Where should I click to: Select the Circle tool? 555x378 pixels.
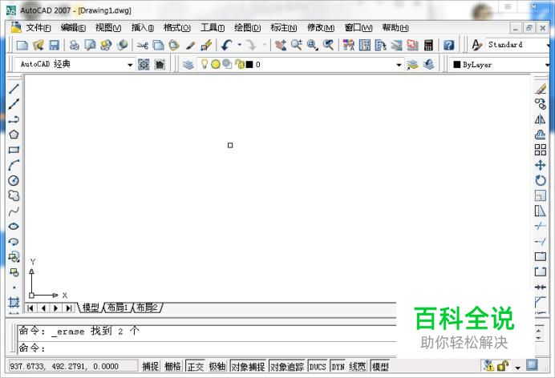tap(14, 180)
